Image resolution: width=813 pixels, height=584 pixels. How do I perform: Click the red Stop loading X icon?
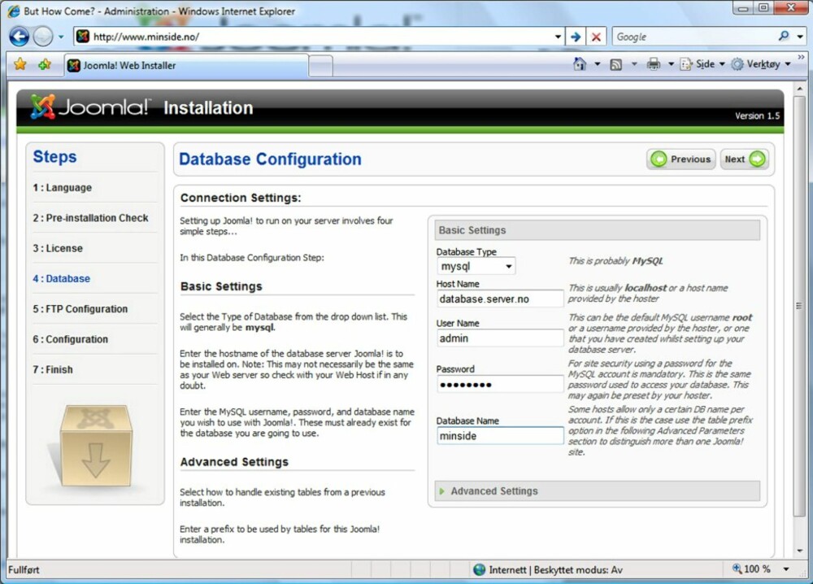(x=596, y=37)
